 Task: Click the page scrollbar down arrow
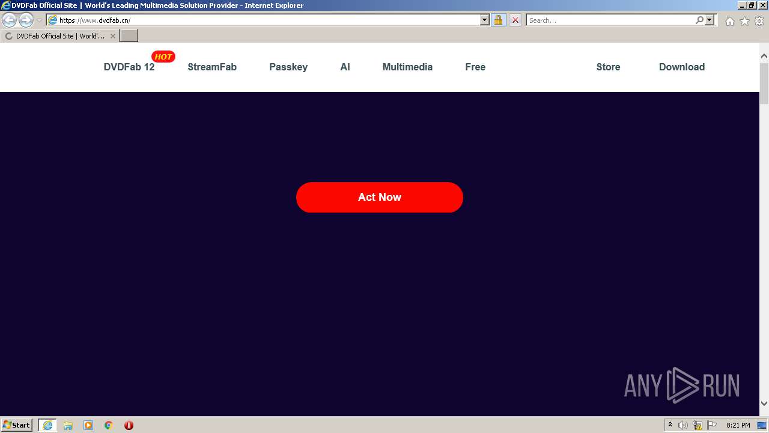point(764,404)
